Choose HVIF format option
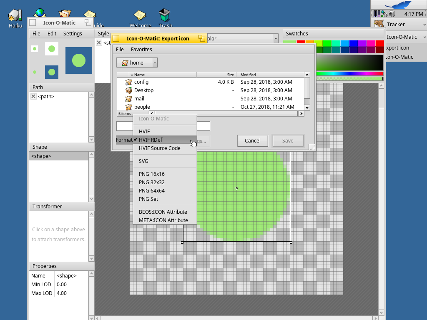 click(165, 131)
